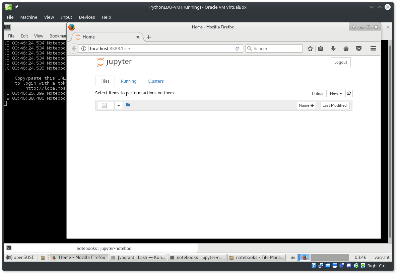Open the VirtualBox File menu
The image size is (398, 275).
pos(10,17)
